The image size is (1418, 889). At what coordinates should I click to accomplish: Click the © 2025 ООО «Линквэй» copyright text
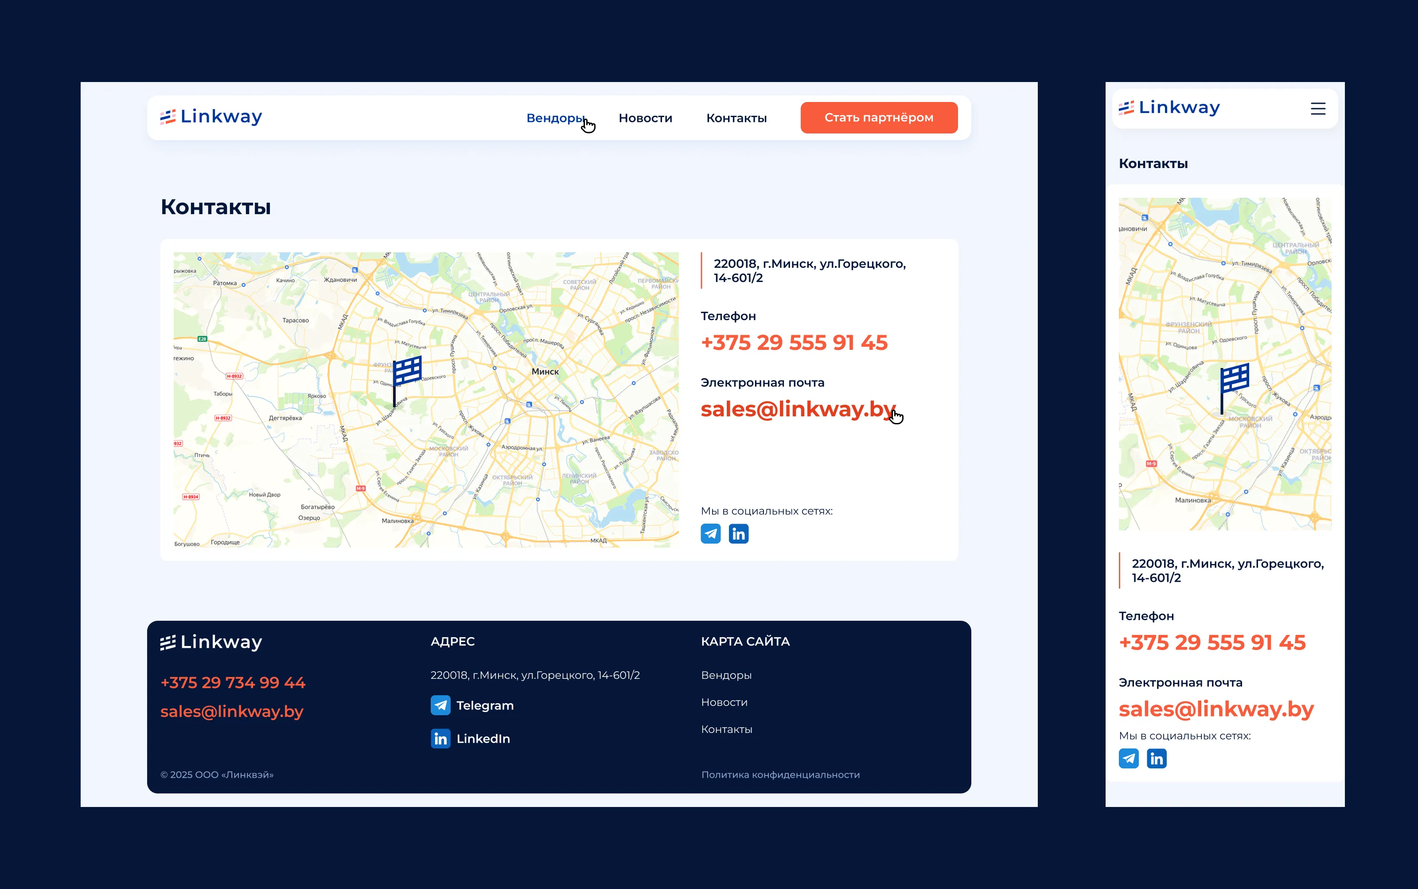point(217,775)
